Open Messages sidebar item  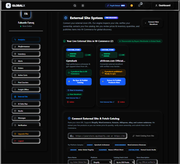click(x=26, y=118)
